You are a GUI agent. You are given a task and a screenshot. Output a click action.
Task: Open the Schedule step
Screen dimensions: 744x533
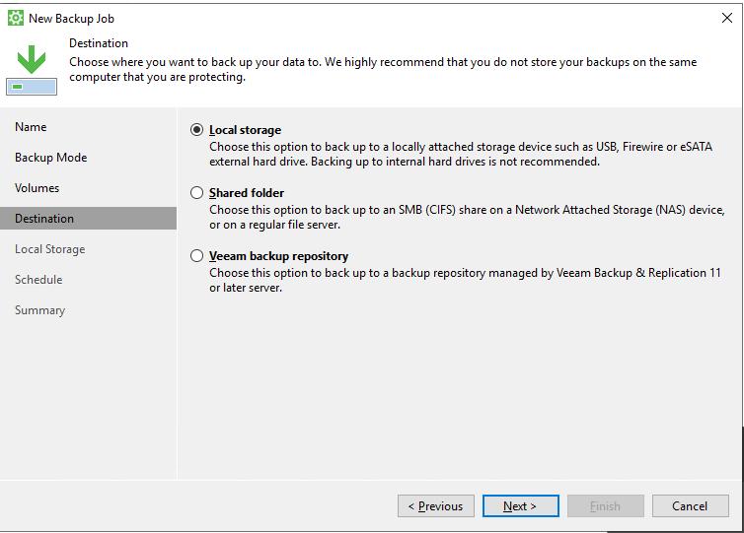38,280
